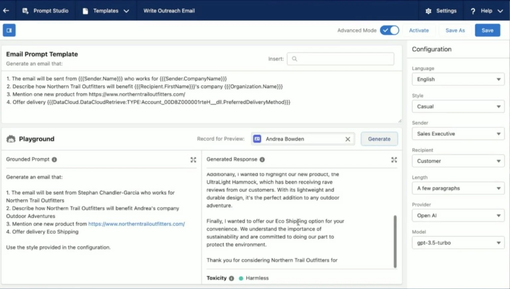Click the Activate button
Screen dimensions: 510x289
[x=419, y=30]
